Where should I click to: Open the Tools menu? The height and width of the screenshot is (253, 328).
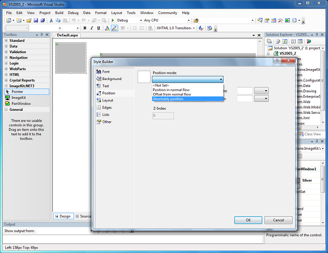(131, 13)
